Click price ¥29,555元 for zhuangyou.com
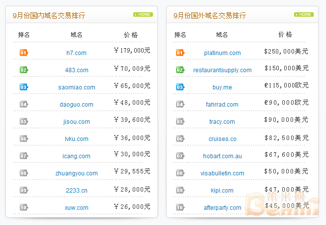Viewport: 326px width, 225px height. (132, 171)
